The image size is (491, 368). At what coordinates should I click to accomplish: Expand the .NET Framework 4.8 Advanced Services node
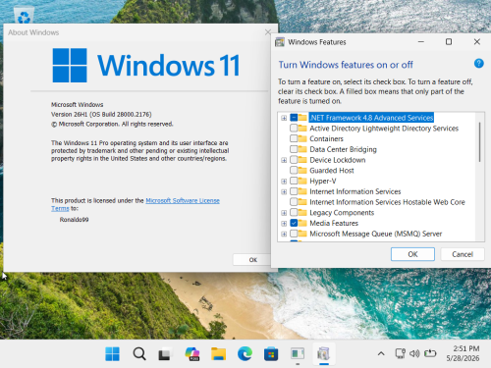284,118
